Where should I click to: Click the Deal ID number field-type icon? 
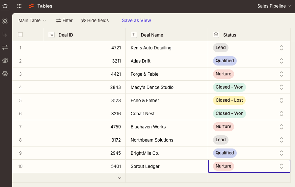[x=51, y=35]
